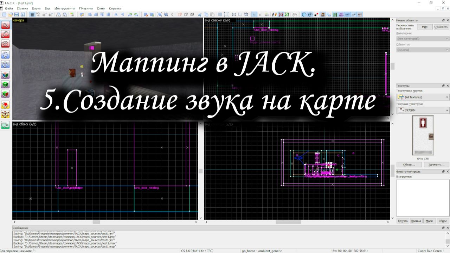Click the Сброс button
The width and height of the screenshot is (450, 253).
[x=443, y=221]
